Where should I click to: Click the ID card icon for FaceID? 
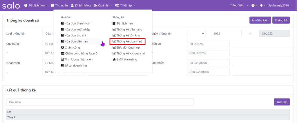pyautogui.click(x=63, y=54)
